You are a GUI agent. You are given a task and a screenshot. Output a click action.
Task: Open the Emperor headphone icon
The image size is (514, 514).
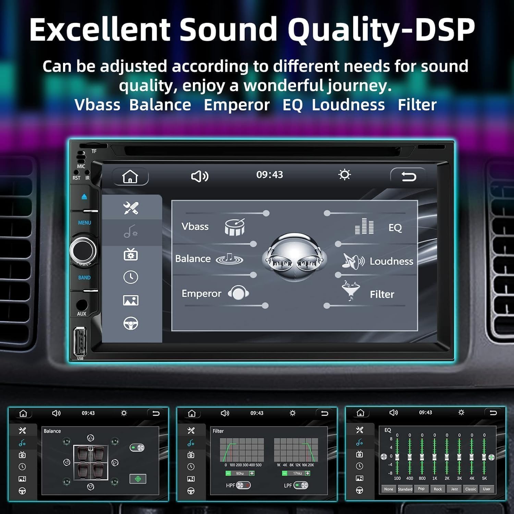pyautogui.click(x=238, y=293)
